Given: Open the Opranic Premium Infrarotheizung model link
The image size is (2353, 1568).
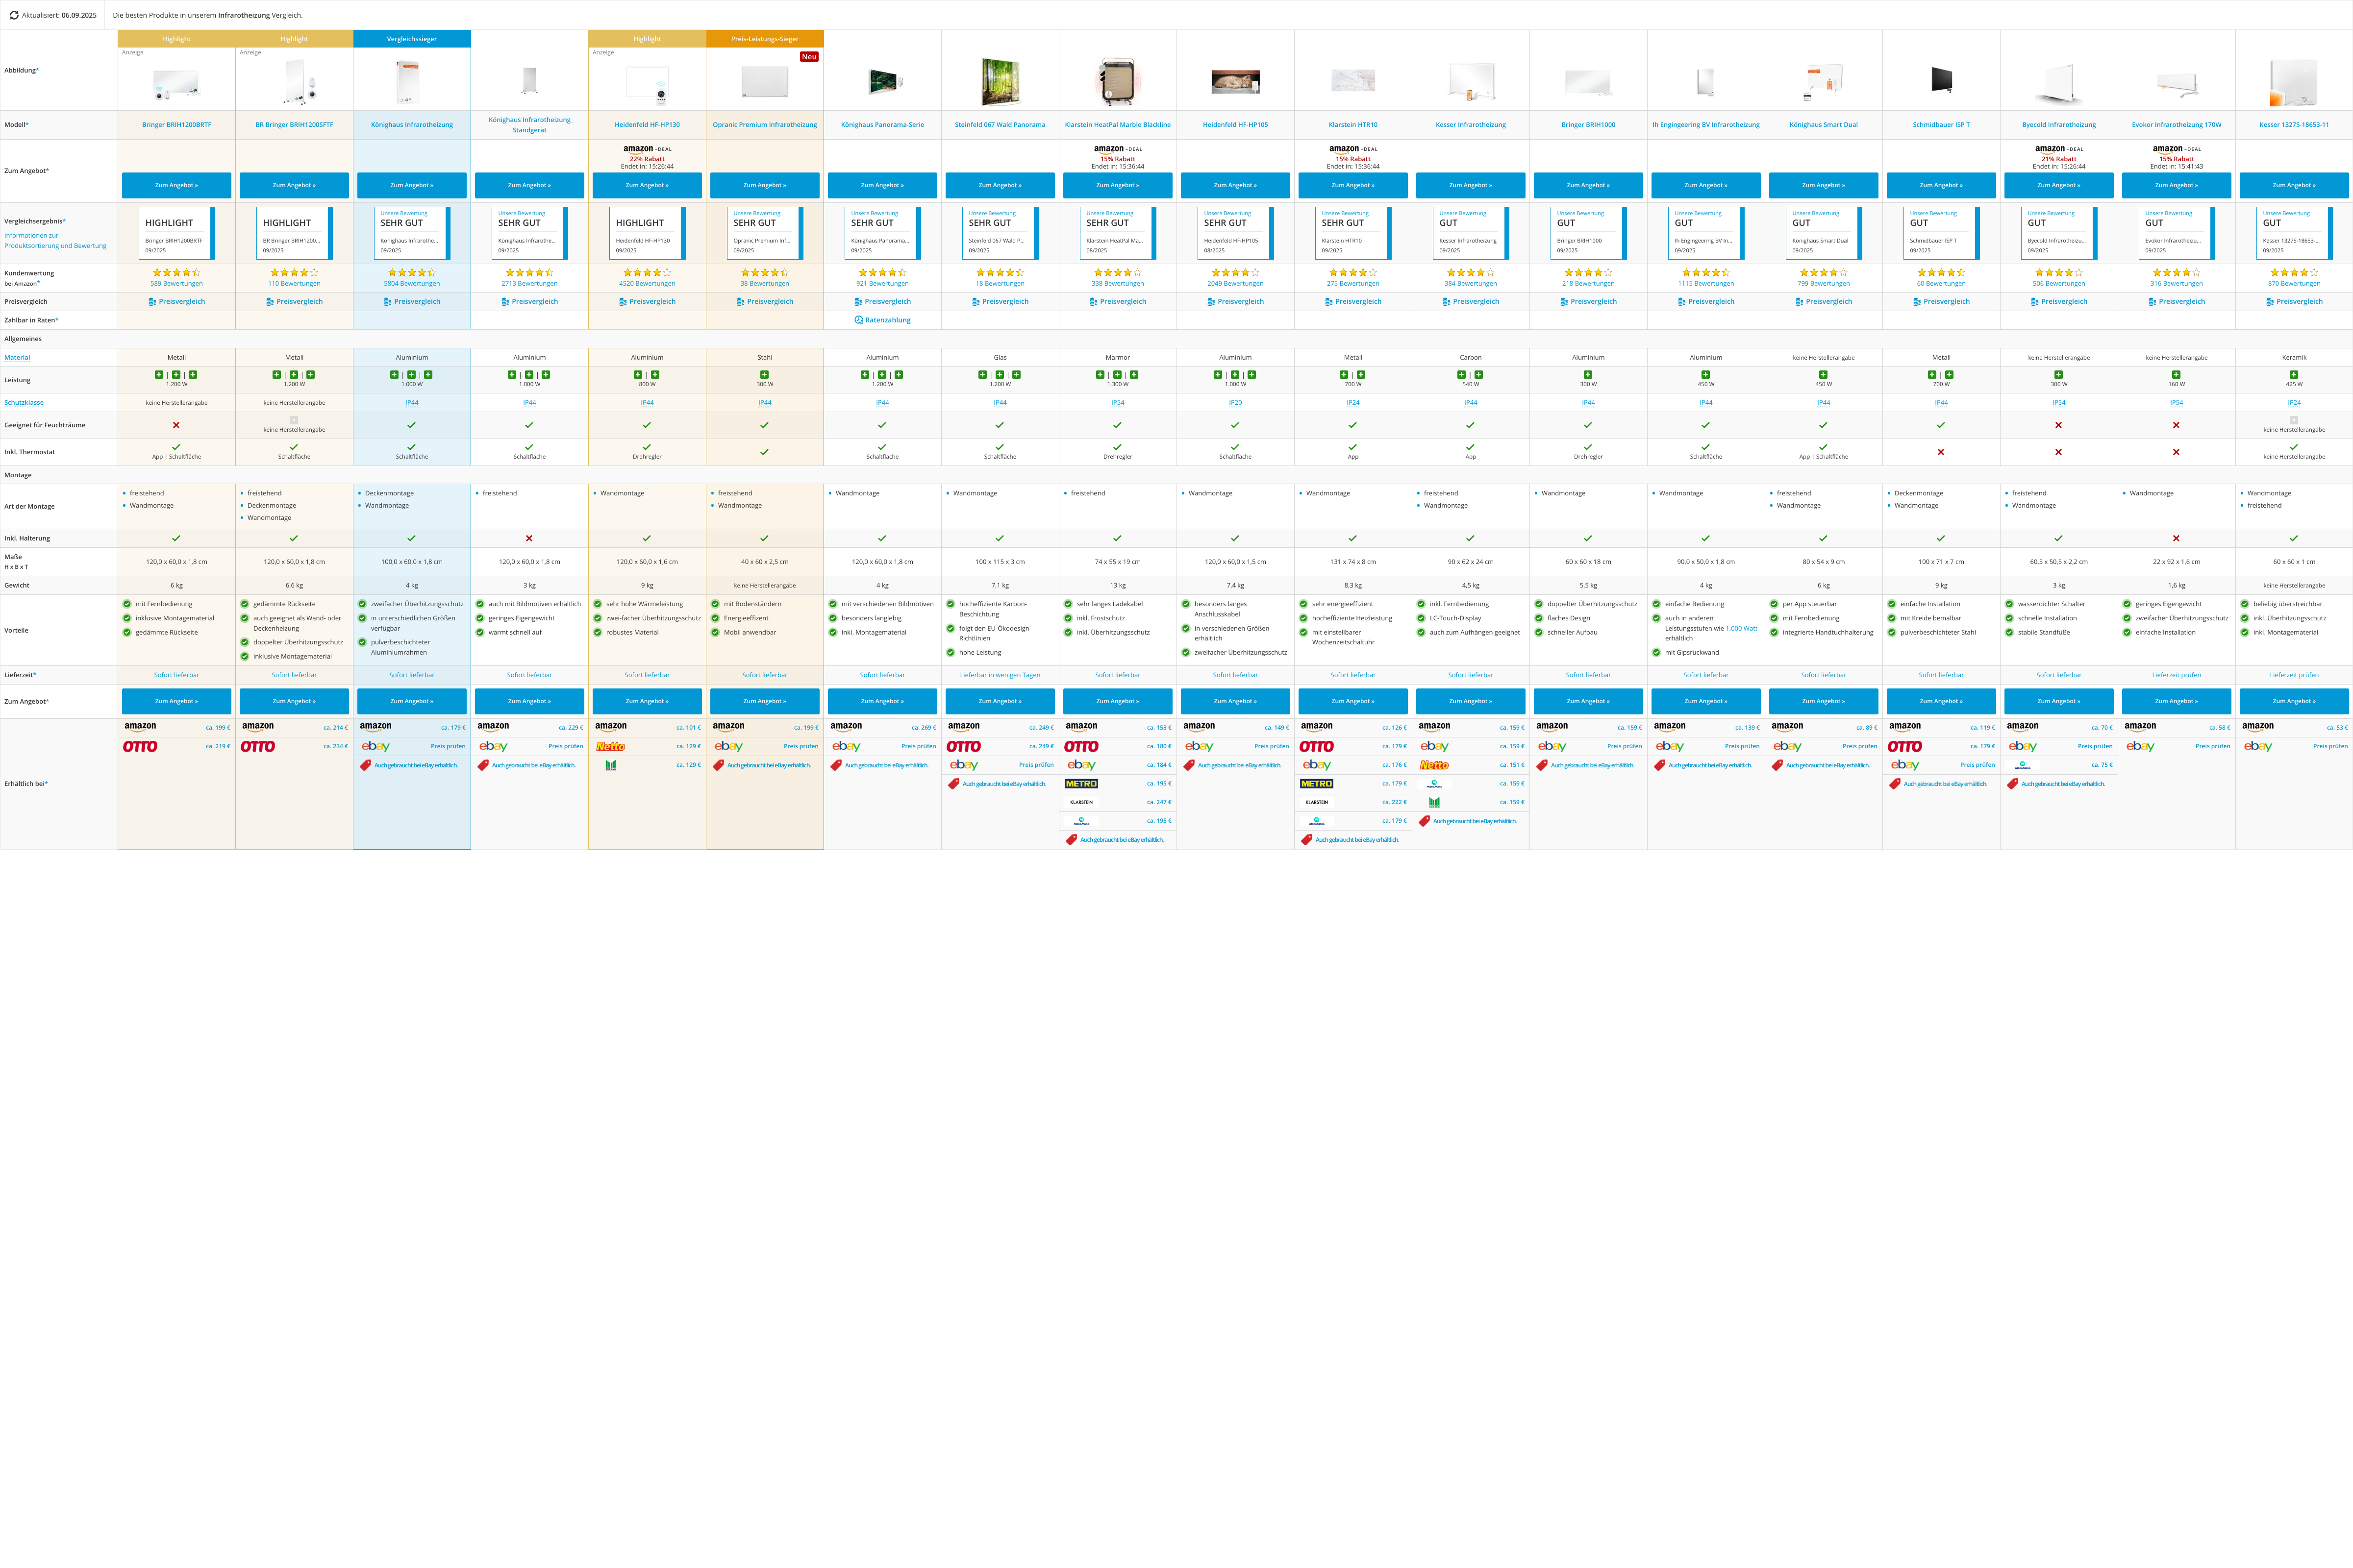Looking at the screenshot, I should [764, 125].
